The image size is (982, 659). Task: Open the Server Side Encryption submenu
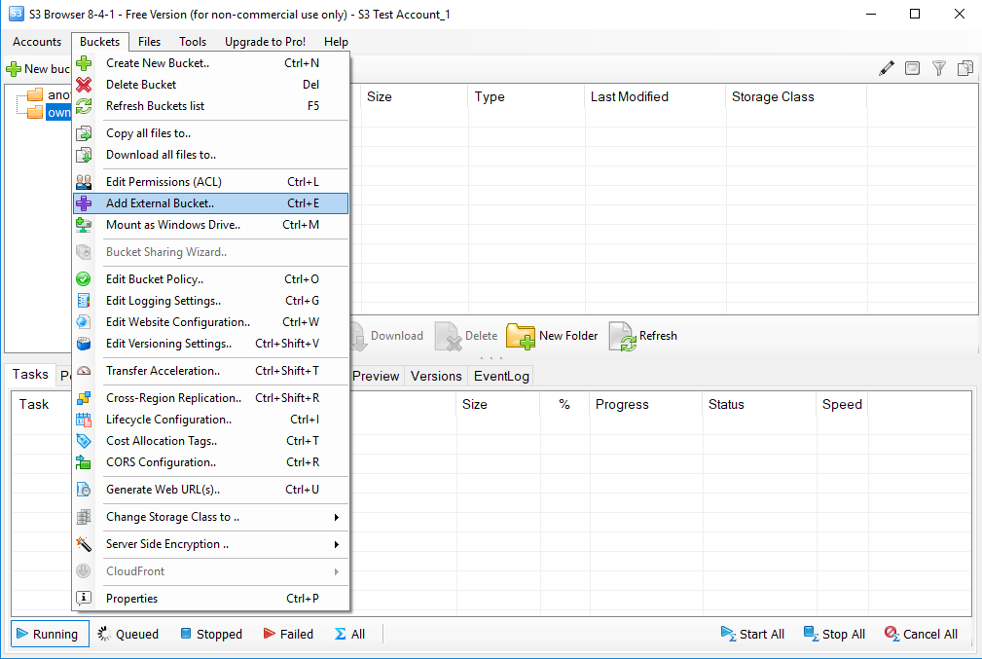coord(165,544)
